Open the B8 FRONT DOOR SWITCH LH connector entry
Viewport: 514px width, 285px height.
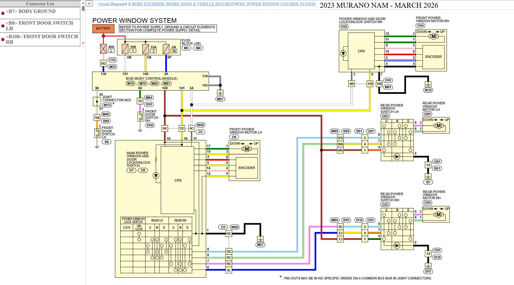[x=39, y=26]
